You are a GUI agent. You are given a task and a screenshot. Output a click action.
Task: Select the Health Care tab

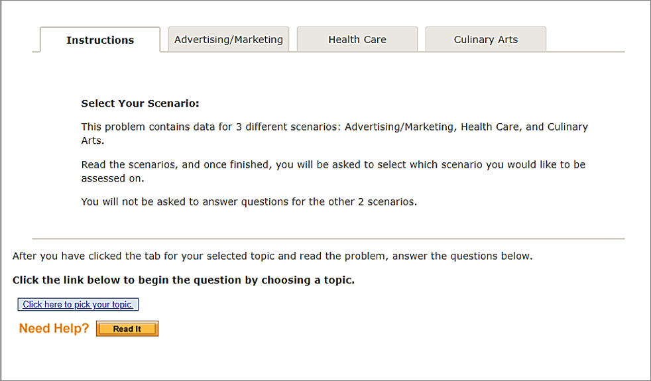357,40
